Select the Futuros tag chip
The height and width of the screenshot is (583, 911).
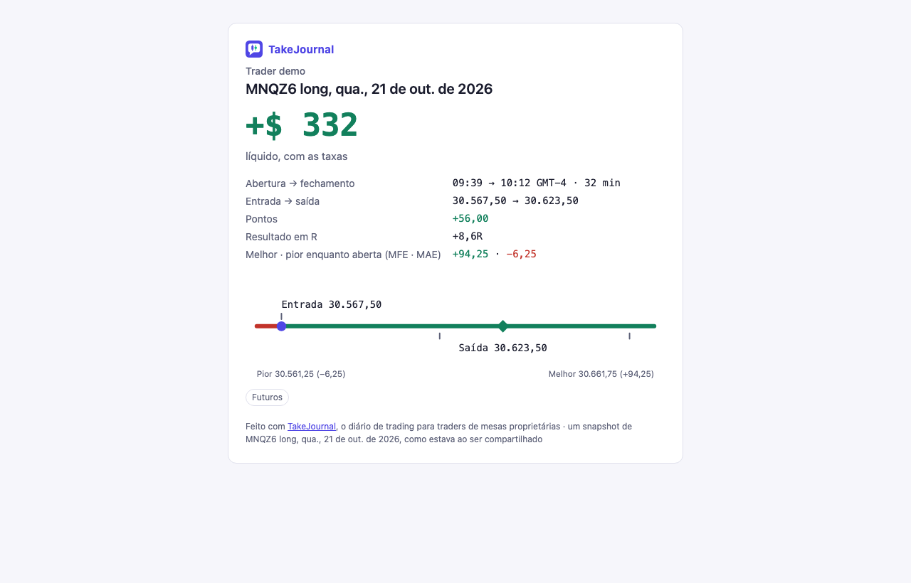tap(267, 397)
